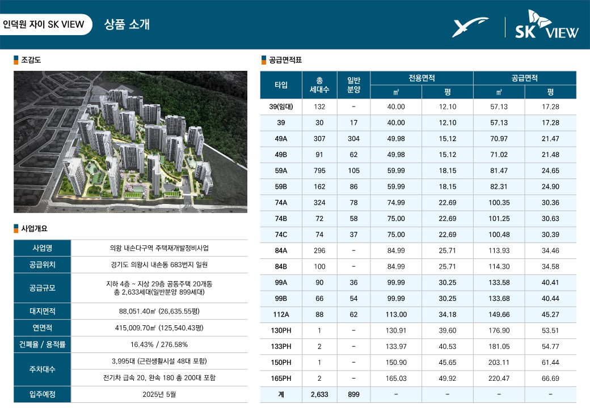Click 307 total units in 49A row
The height and width of the screenshot is (408, 590).
coord(319,139)
